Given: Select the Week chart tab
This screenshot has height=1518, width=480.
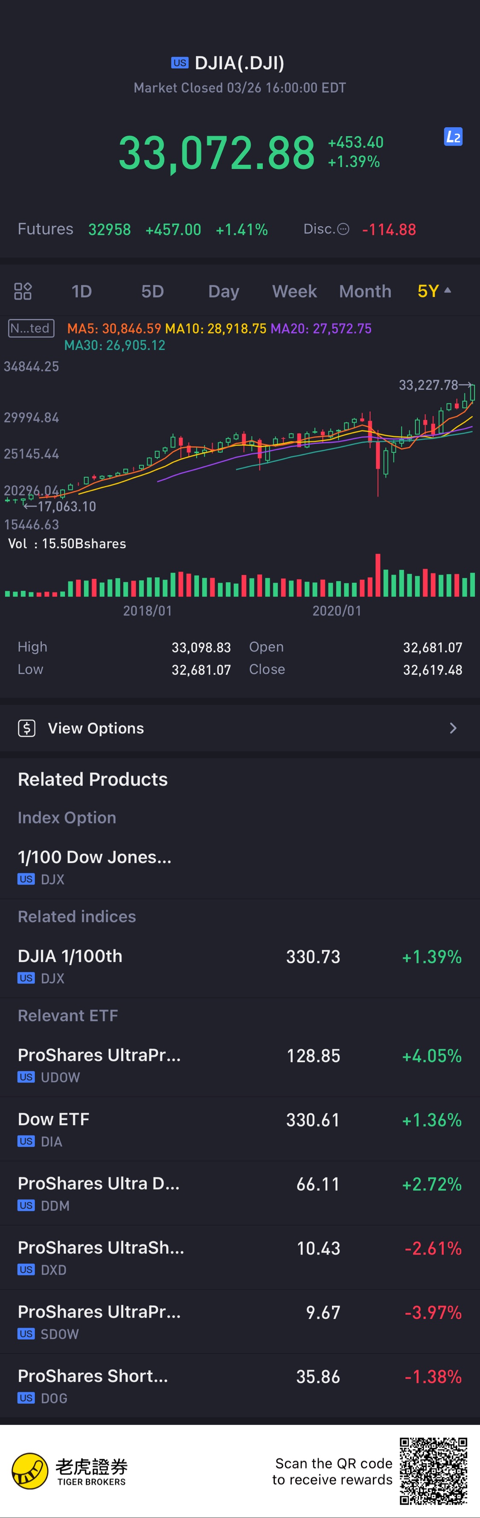Looking at the screenshot, I should [x=294, y=291].
